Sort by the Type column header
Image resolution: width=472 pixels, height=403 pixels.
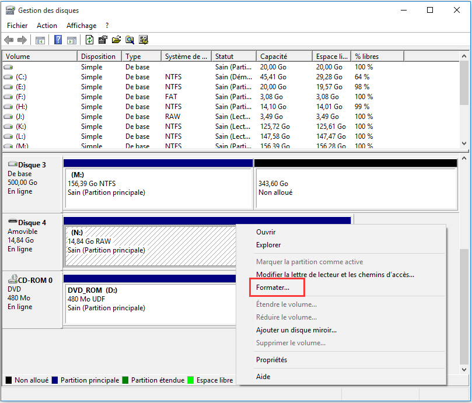click(x=141, y=57)
